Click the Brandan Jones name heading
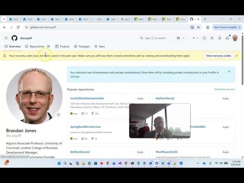This screenshot has height=183, width=244. tap(21, 130)
